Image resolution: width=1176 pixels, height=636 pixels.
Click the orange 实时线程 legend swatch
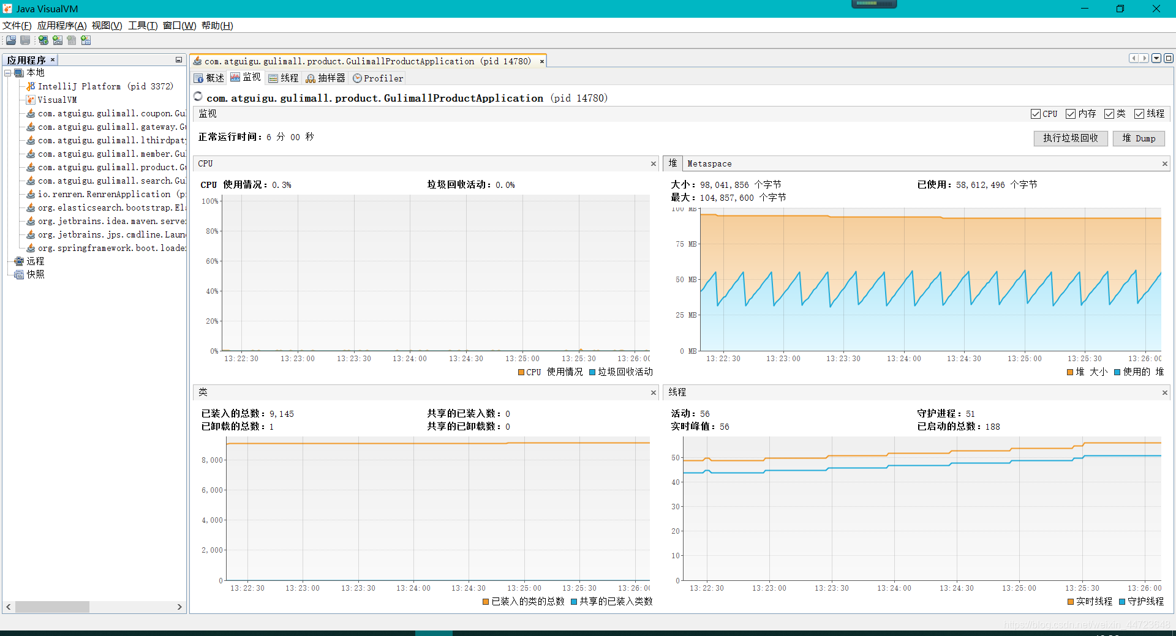pyautogui.click(x=1071, y=602)
